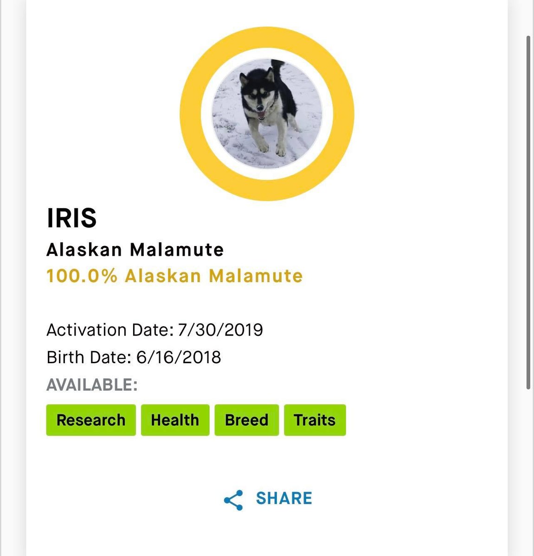The image size is (534, 556).
Task: Click the black Alaskan Malamute breed subtitle
Action: click(x=135, y=250)
